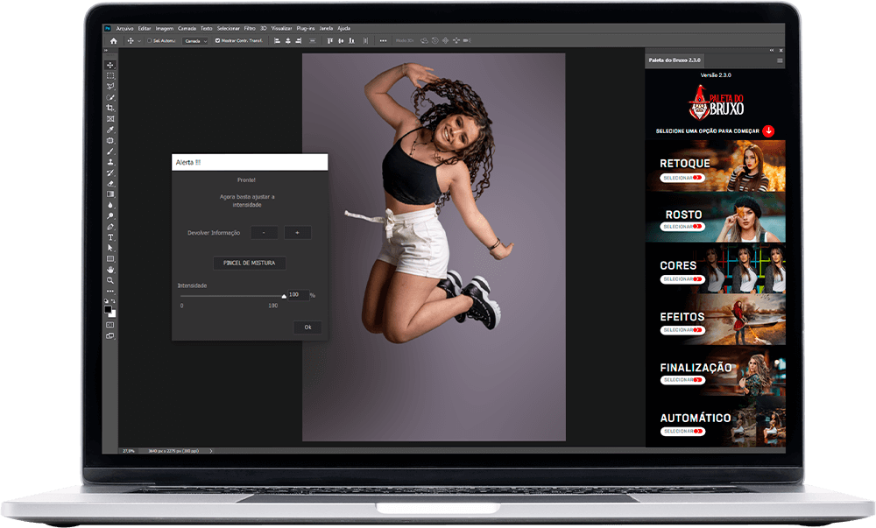Pick the Brush tool
Viewport: 876px width, 528px height.
110,151
